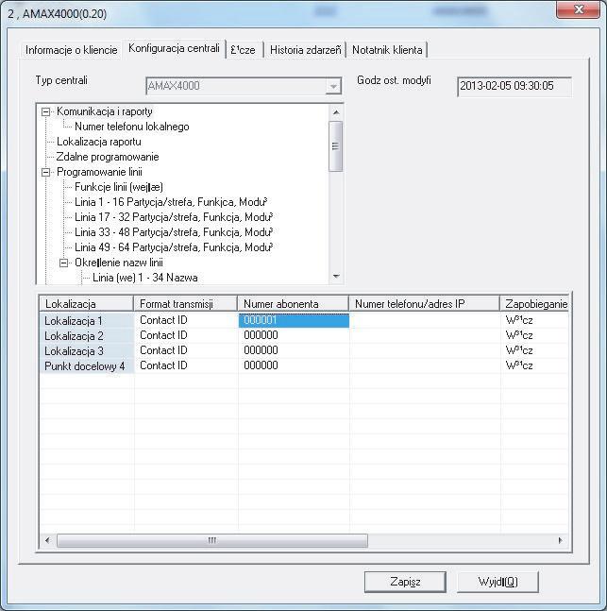Select Linia 49 - 64 Partycja/strefa item
Screen dimensions: 607x611
click(174, 247)
